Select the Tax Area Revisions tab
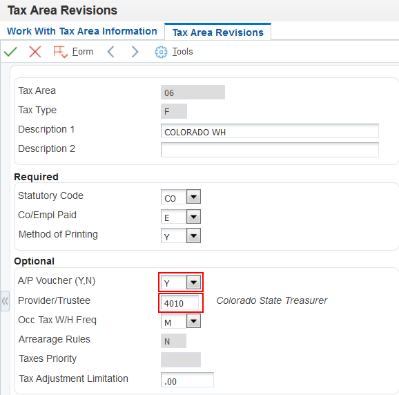 (x=218, y=32)
